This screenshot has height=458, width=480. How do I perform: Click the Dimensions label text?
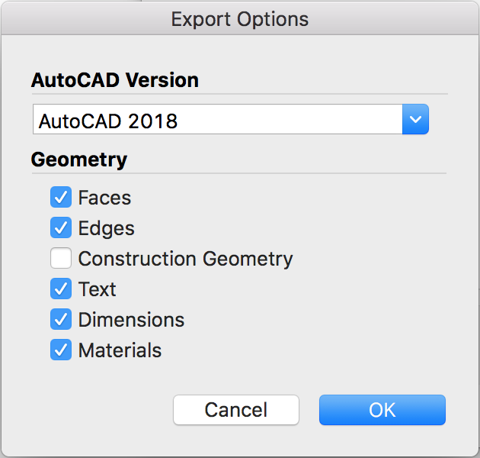pos(131,320)
